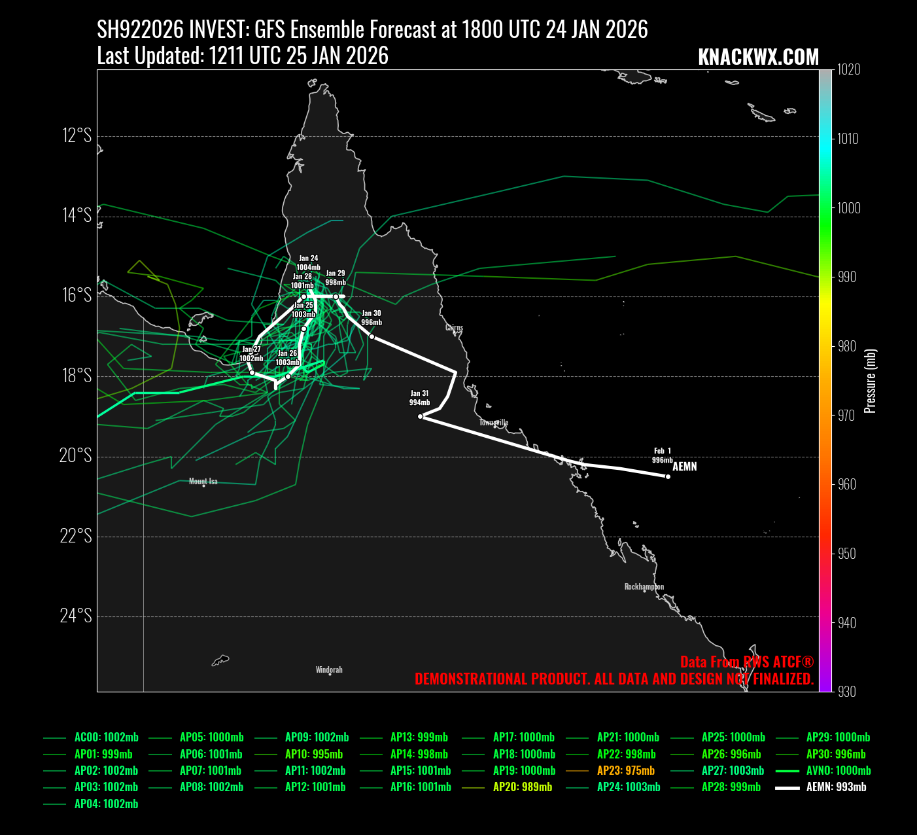This screenshot has width=917, height=835.
Task: Click the 20°S latitude axis label
Action: (76, 456)
